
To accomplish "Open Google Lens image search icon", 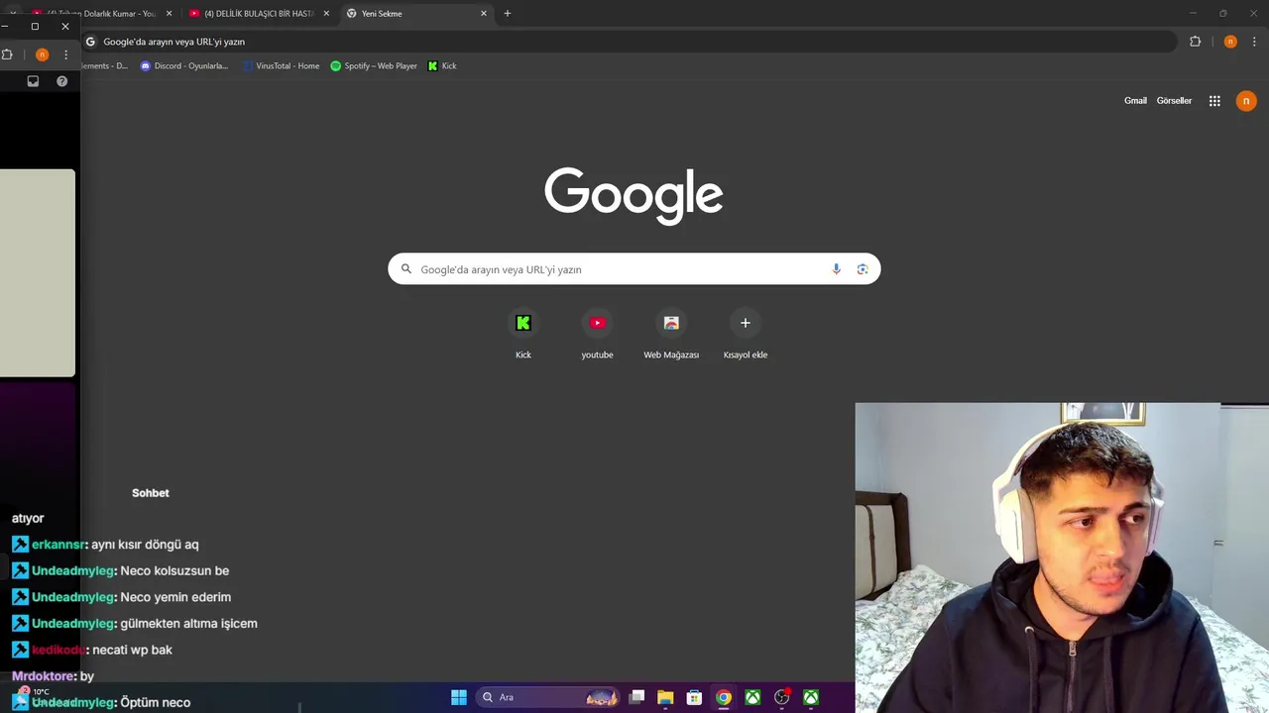I will point(863,269).
